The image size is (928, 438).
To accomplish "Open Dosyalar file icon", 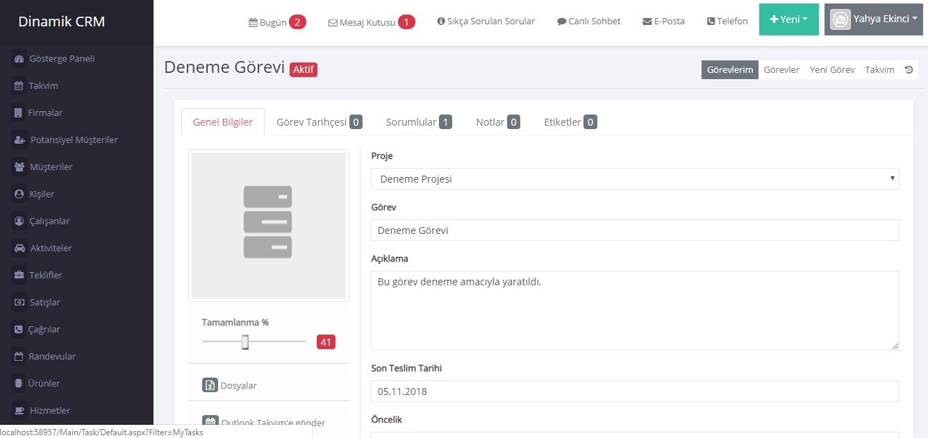I will (210, 385).
